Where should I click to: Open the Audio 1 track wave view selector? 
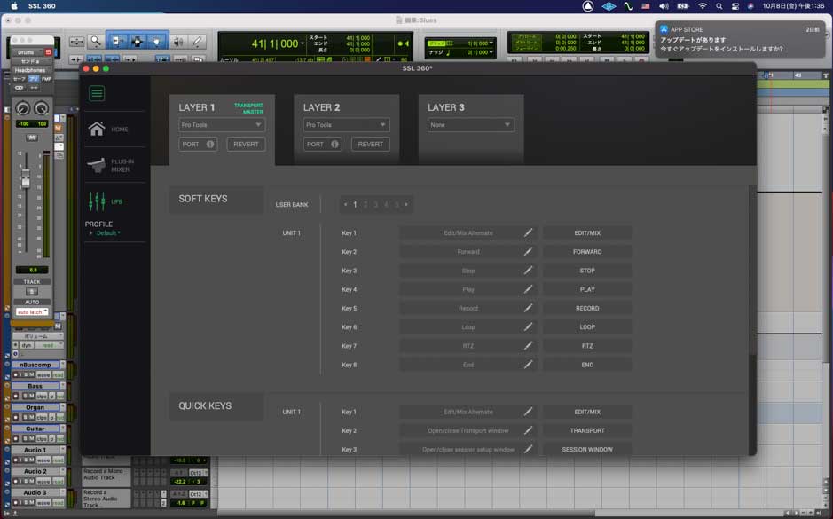[43, 460]
